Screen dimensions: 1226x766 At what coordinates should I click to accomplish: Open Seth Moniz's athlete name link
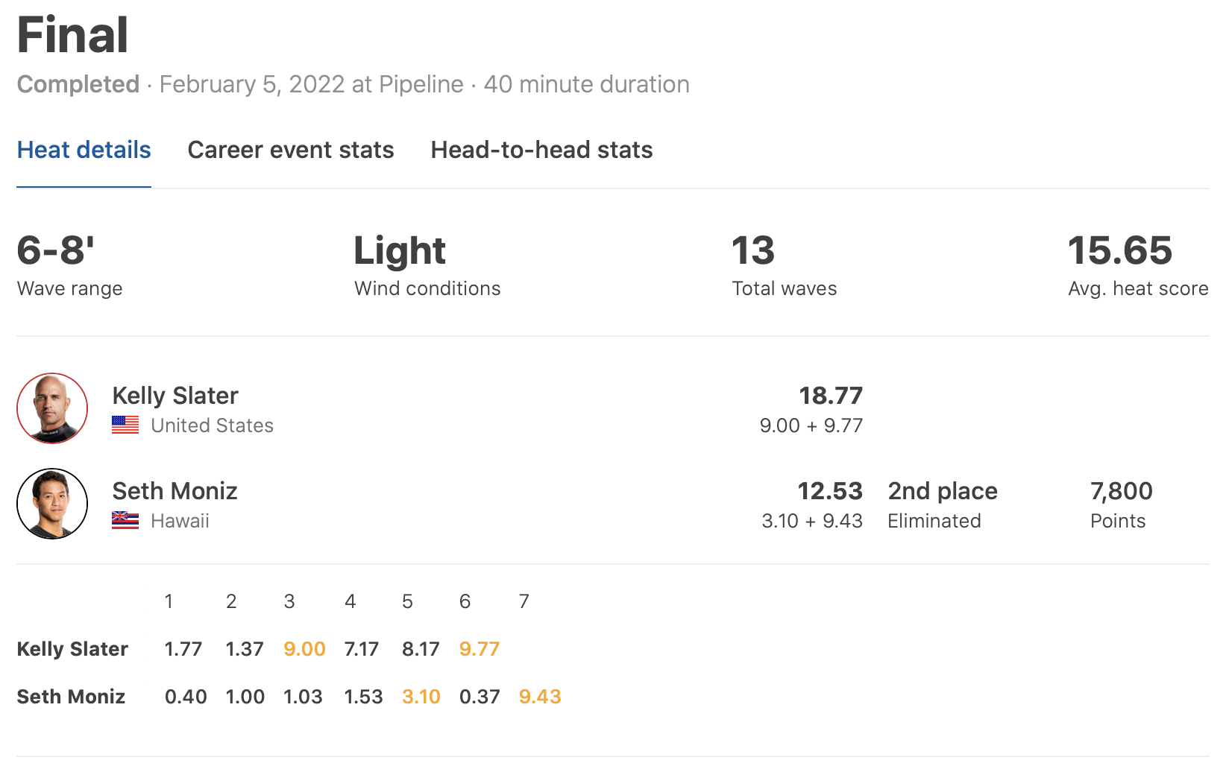point(175,491)
